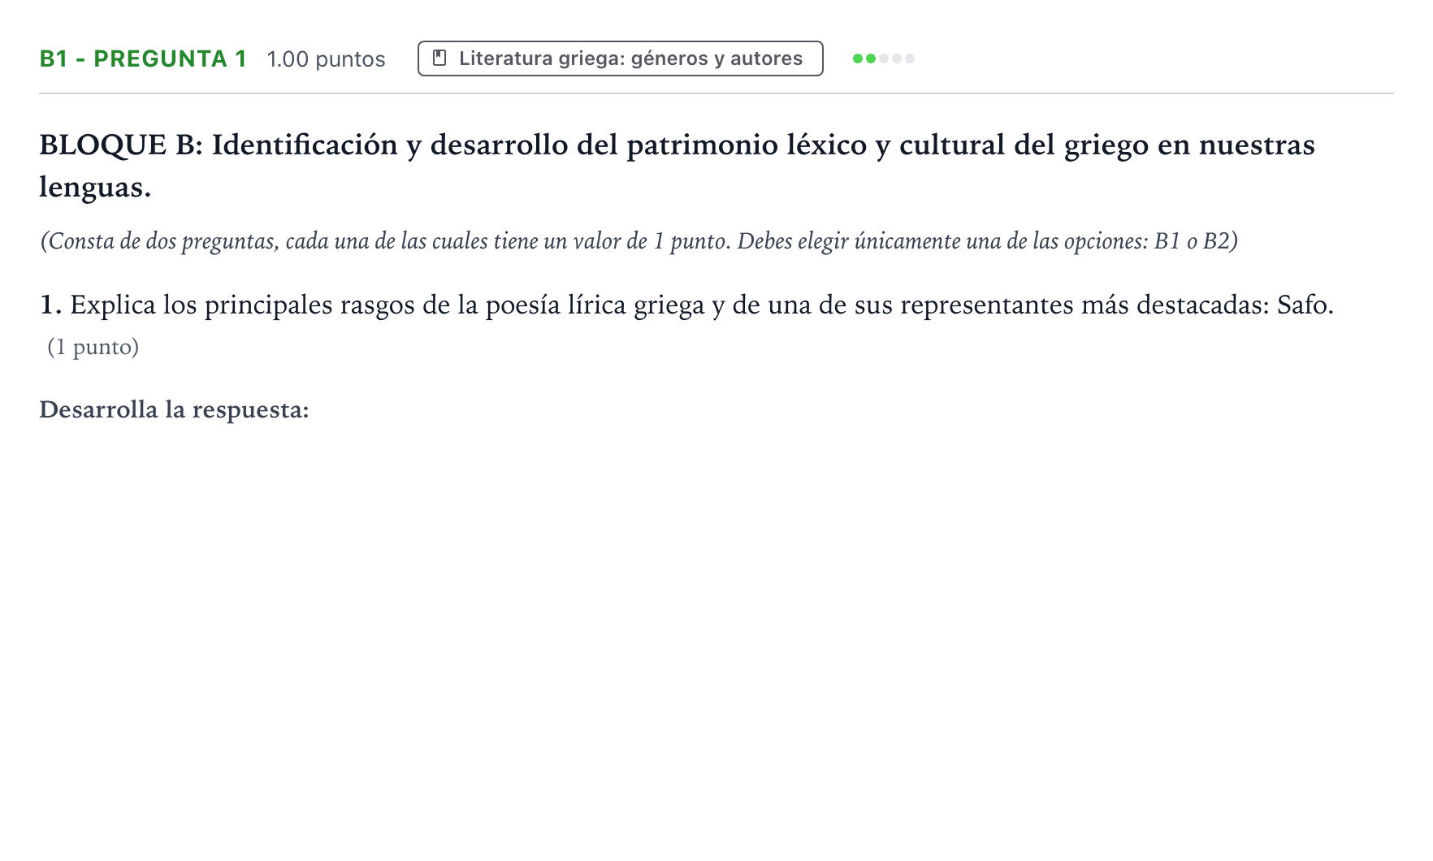Click the 'Desarrolla la respuesta:' label
Viewport: 1433px width, 861px height.
[174, 409]
